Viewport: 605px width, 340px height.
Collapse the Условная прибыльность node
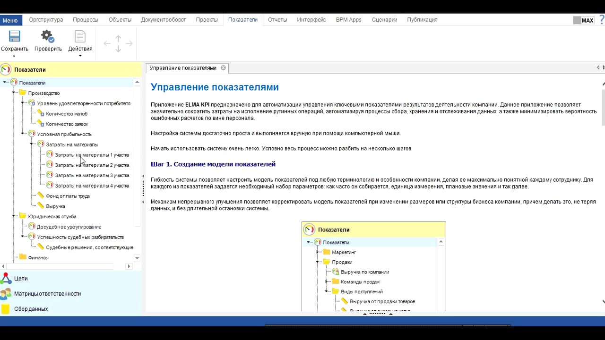coord(23,134)
